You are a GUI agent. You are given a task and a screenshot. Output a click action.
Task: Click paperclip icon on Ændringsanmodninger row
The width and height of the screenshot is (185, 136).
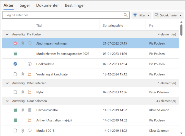pos(23,44)
